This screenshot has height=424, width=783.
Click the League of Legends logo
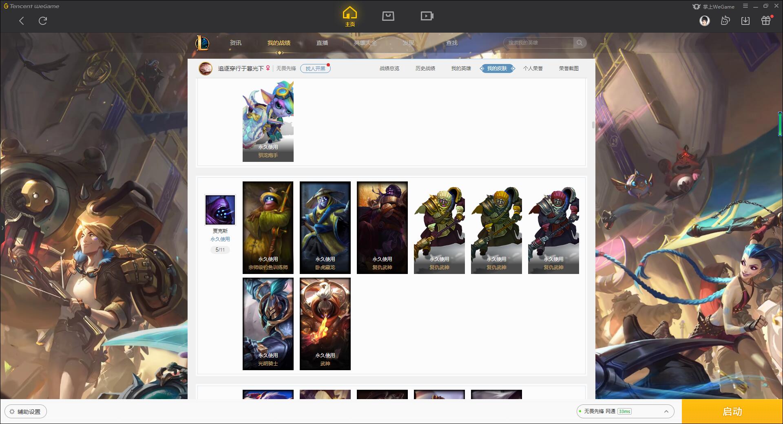pyautogui.click(x=202, y=43)
